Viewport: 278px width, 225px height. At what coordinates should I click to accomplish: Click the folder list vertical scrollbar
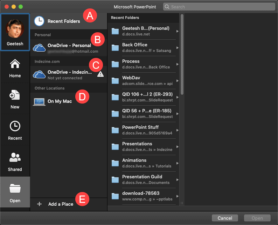click(x=182, y=54)
